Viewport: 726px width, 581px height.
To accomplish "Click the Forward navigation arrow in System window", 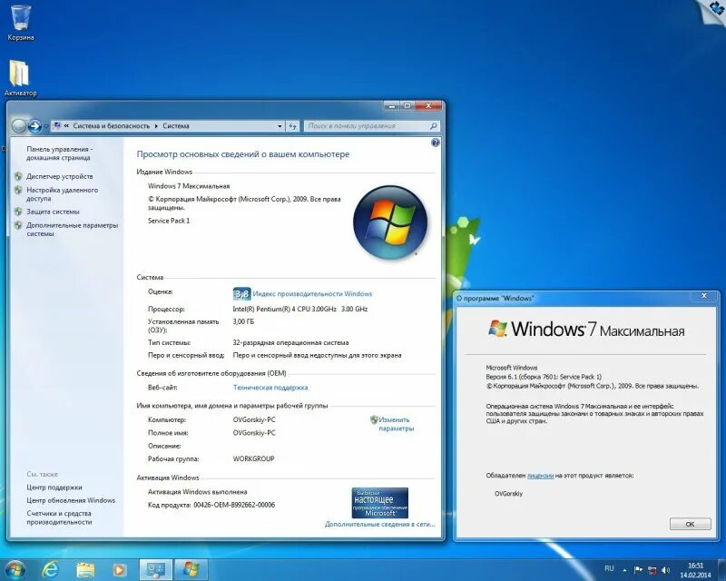I will click(x=34, y=125).
